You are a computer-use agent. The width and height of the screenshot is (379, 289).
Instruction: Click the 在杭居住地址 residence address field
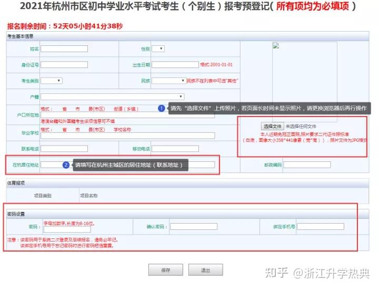pos(127,165)
